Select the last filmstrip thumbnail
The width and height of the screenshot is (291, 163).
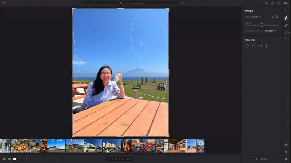point(201,146)
